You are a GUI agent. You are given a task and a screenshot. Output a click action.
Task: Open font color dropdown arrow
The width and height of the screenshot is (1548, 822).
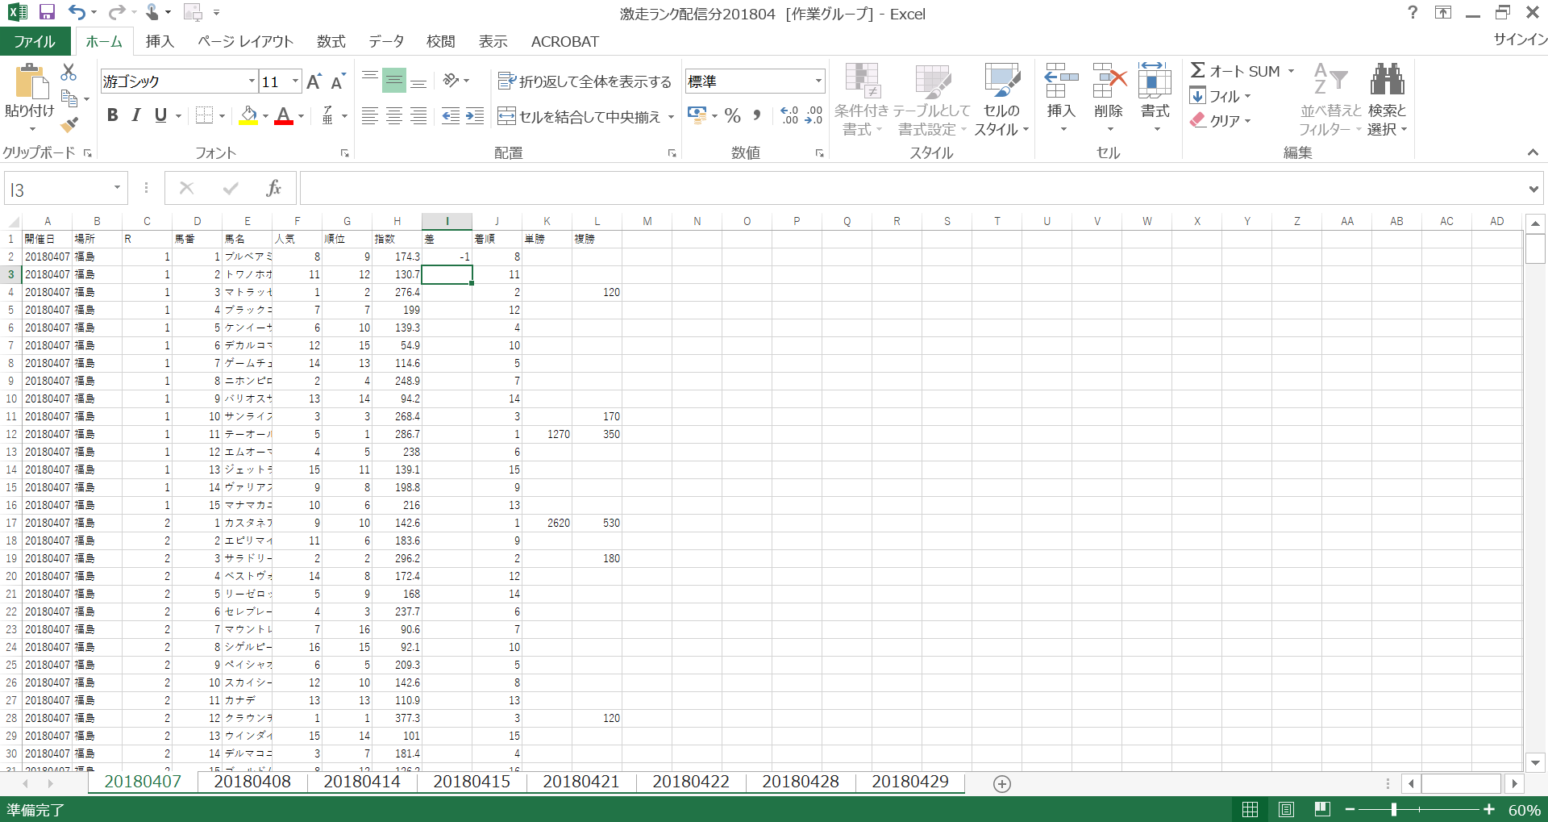pyautogui.click(x=301, y=116)
